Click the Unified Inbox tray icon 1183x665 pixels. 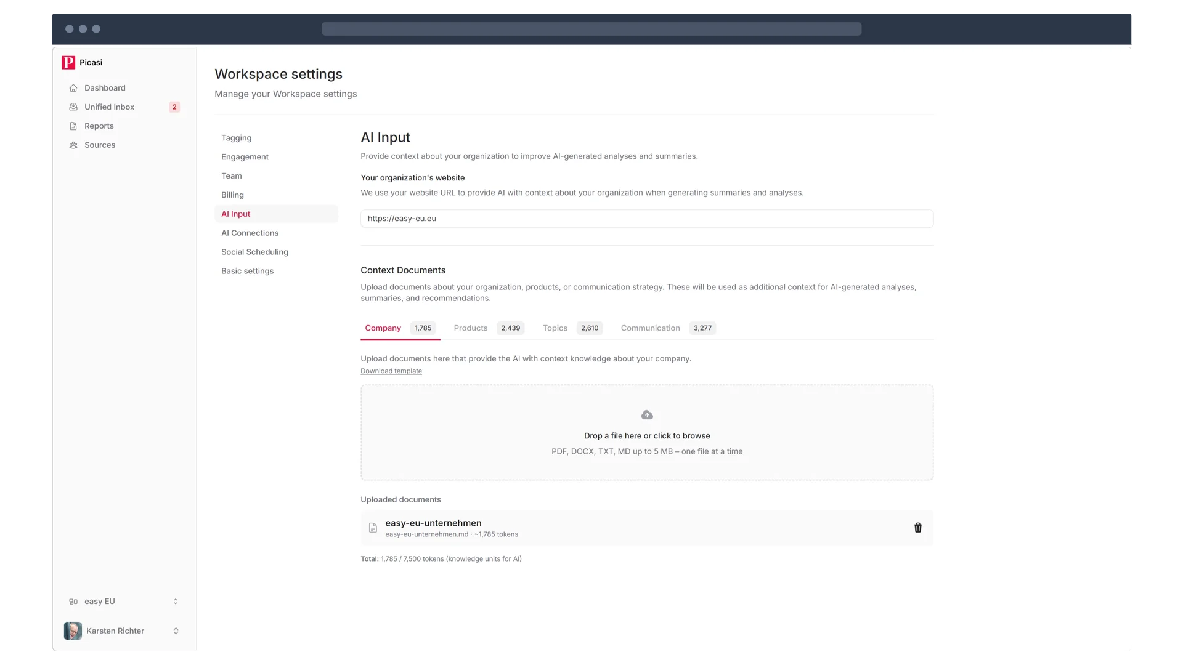[x=73, y=107]
